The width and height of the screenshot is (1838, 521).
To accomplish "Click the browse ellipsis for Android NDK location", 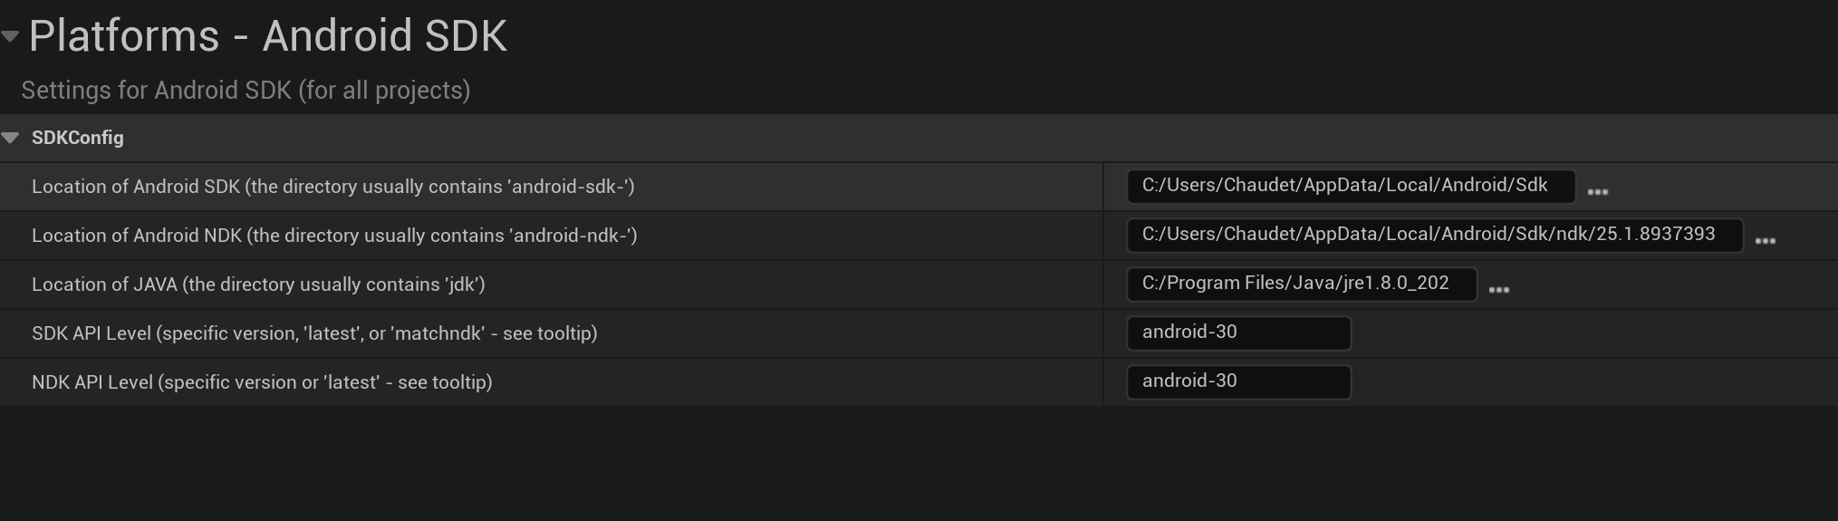I will click(1766, 240).
